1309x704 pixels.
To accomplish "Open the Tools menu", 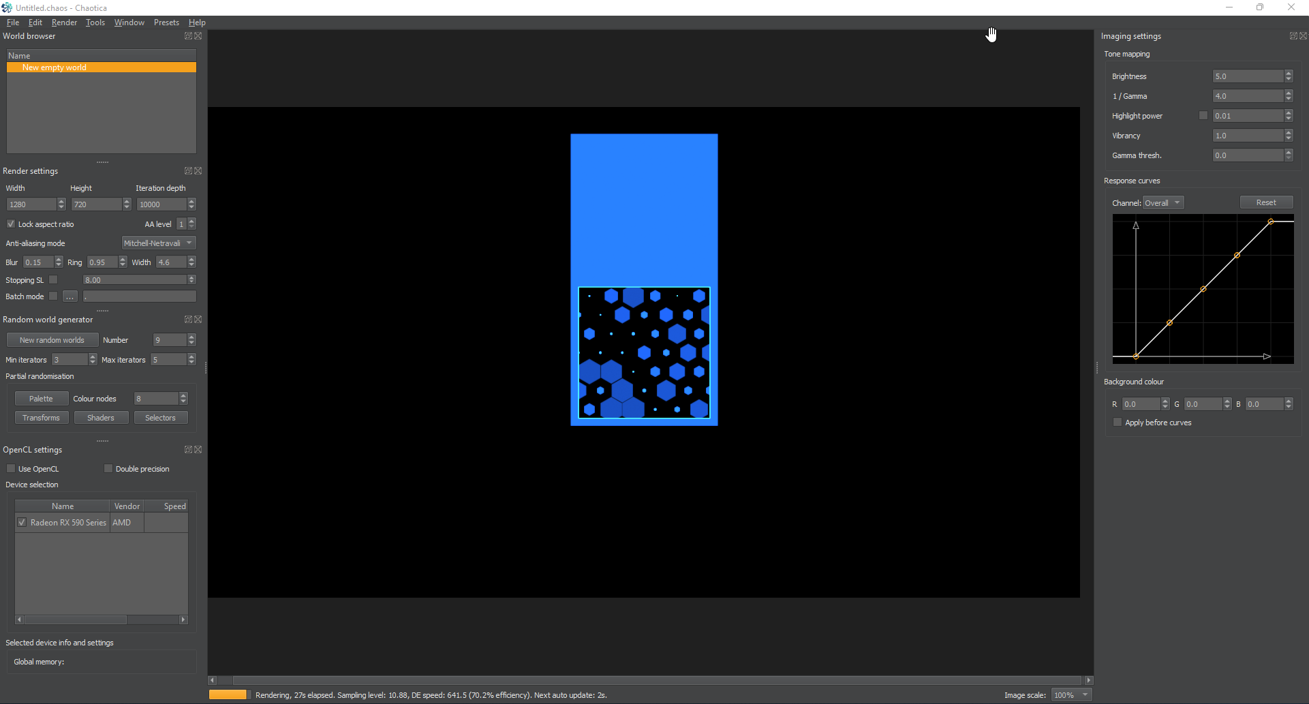I will (x=95, y=22).
